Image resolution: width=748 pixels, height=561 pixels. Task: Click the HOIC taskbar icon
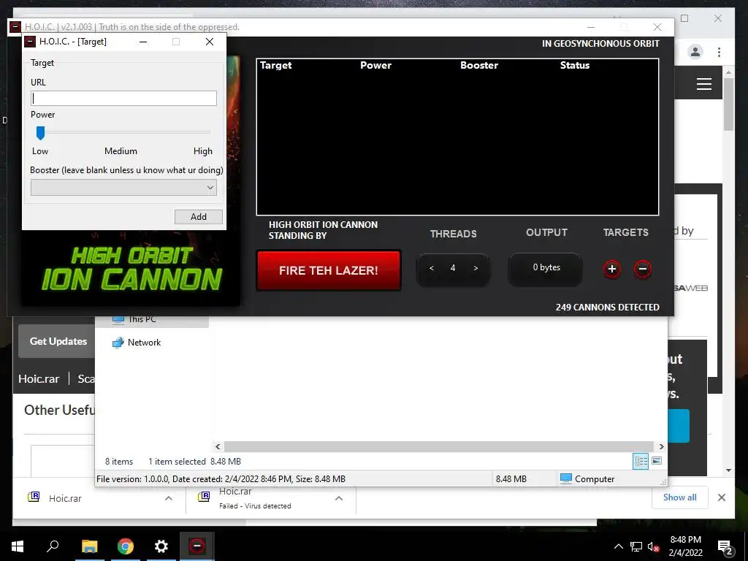(197, 546)
